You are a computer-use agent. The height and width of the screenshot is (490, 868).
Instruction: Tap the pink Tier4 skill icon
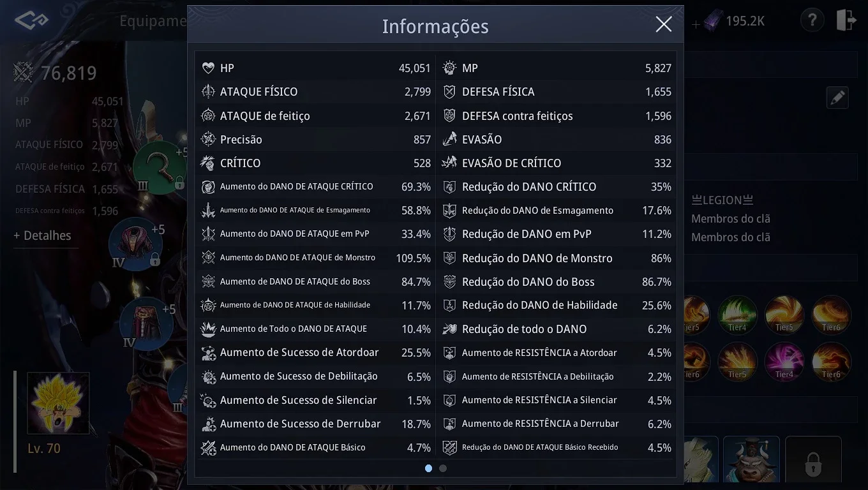pos(784,362)
